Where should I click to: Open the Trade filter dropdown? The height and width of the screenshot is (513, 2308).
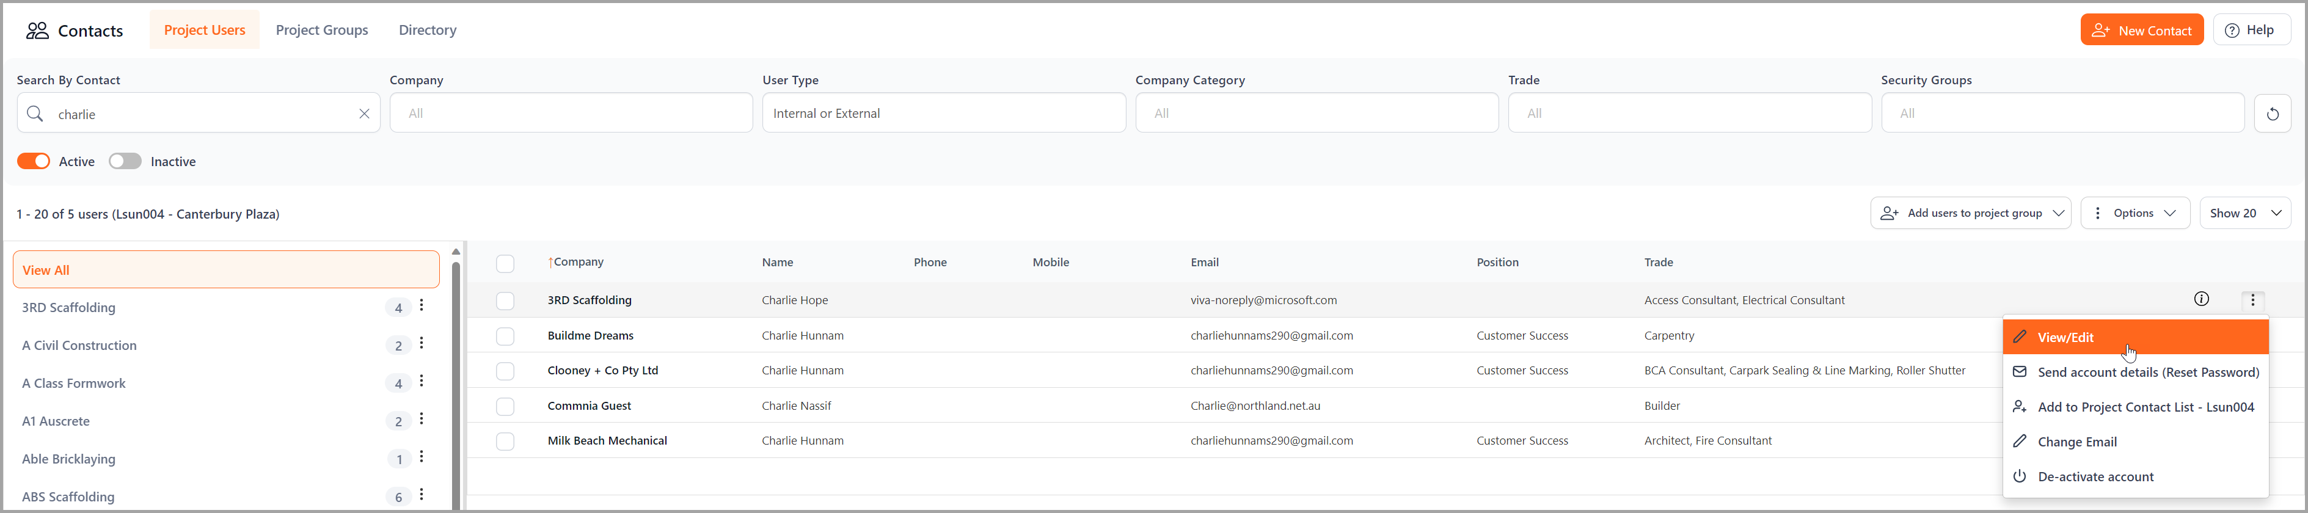point(1689,113)
